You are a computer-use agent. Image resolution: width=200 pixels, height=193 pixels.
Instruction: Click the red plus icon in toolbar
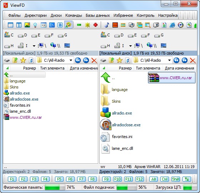point(96,25)
